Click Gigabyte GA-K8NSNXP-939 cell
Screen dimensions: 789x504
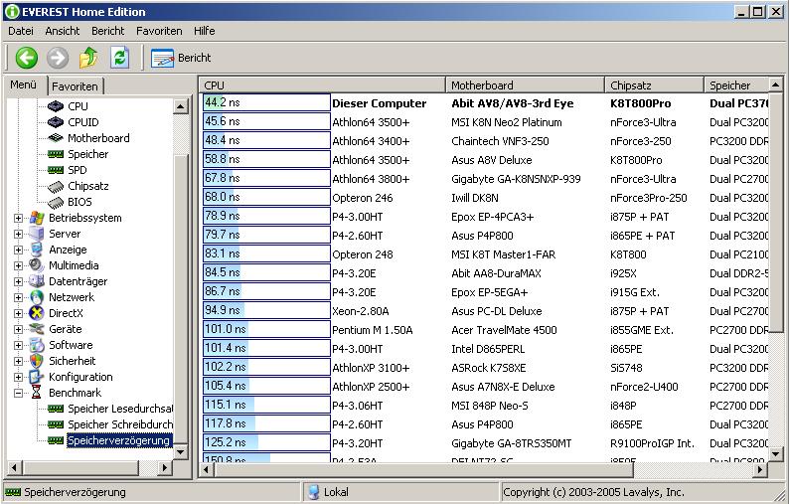pos(516,179)
